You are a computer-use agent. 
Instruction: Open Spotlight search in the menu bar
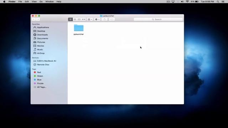tap(218, 1)
